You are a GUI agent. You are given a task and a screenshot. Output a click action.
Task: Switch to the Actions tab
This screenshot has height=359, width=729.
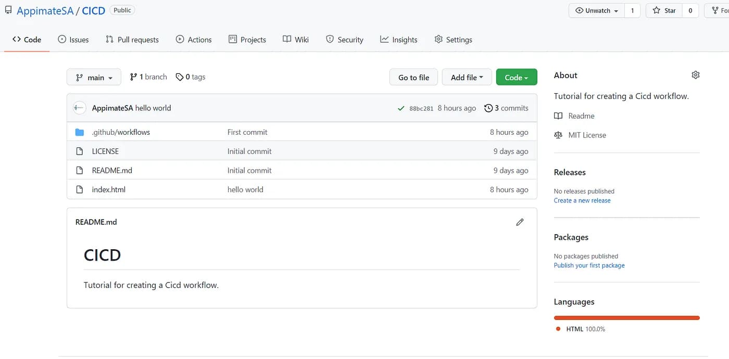point(194,40)
